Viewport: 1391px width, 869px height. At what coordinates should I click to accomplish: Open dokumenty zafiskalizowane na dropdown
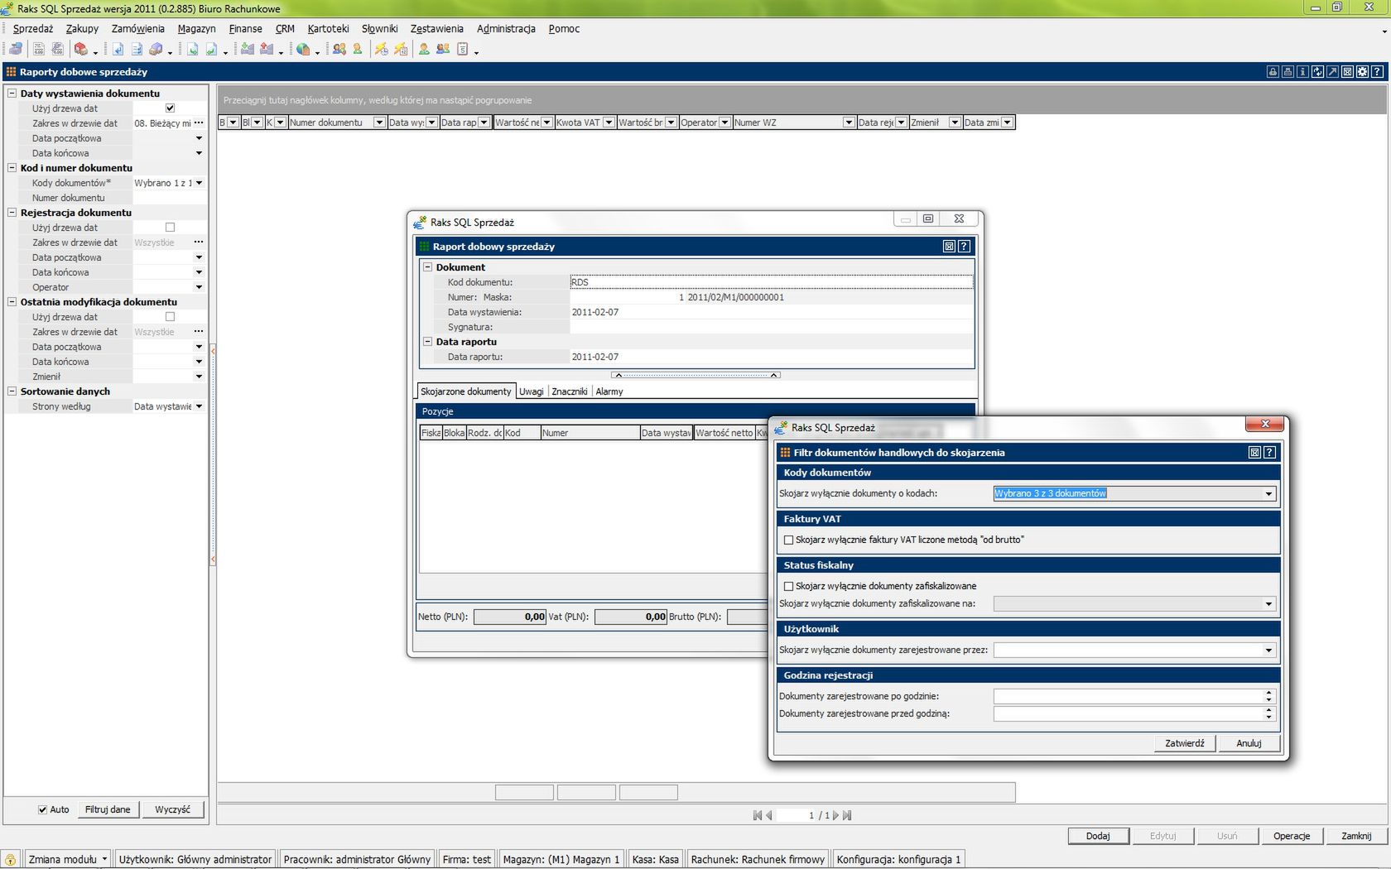(1268, 604)
